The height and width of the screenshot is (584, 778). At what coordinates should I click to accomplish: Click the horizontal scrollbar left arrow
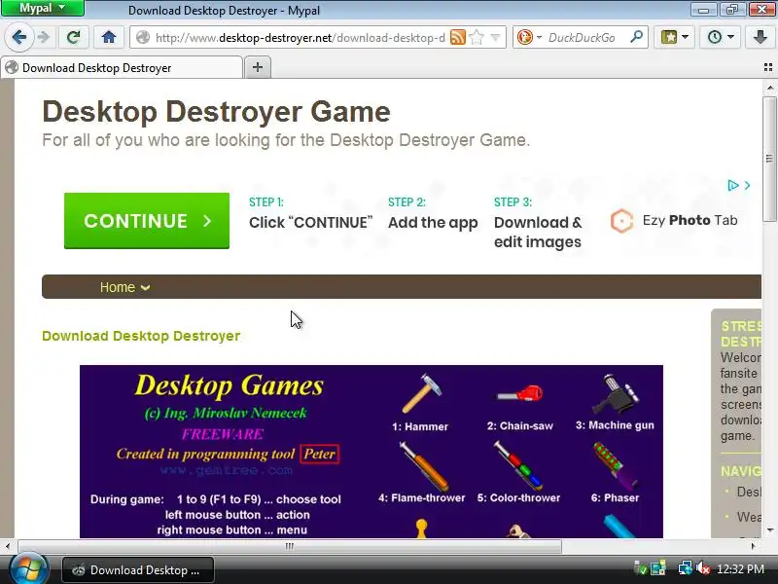[x=8, y=546]
